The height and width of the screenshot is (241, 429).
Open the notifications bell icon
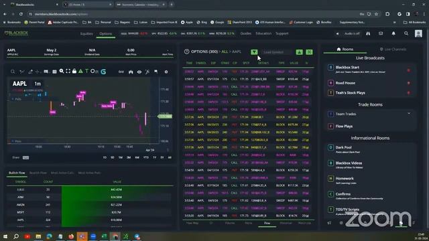[x=393, y=33]
